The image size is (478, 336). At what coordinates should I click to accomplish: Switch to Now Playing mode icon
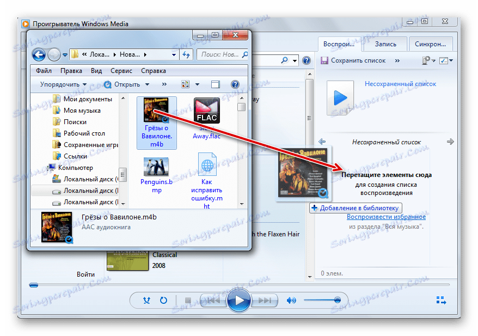tap(441, 300)
